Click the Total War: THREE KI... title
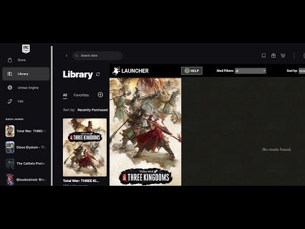The width and height of the screenshot is (305, 229). click(x=81, y=181)
